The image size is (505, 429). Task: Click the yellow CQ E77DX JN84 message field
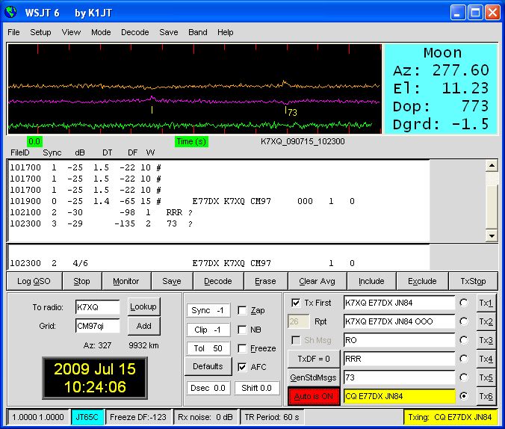pyautogui.click(x=399, y=396)
